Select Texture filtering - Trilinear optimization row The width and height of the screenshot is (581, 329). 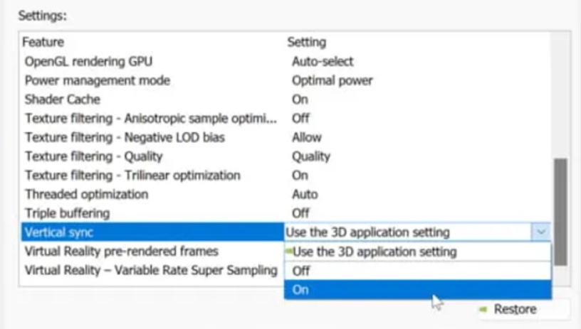tap(132, 175)
